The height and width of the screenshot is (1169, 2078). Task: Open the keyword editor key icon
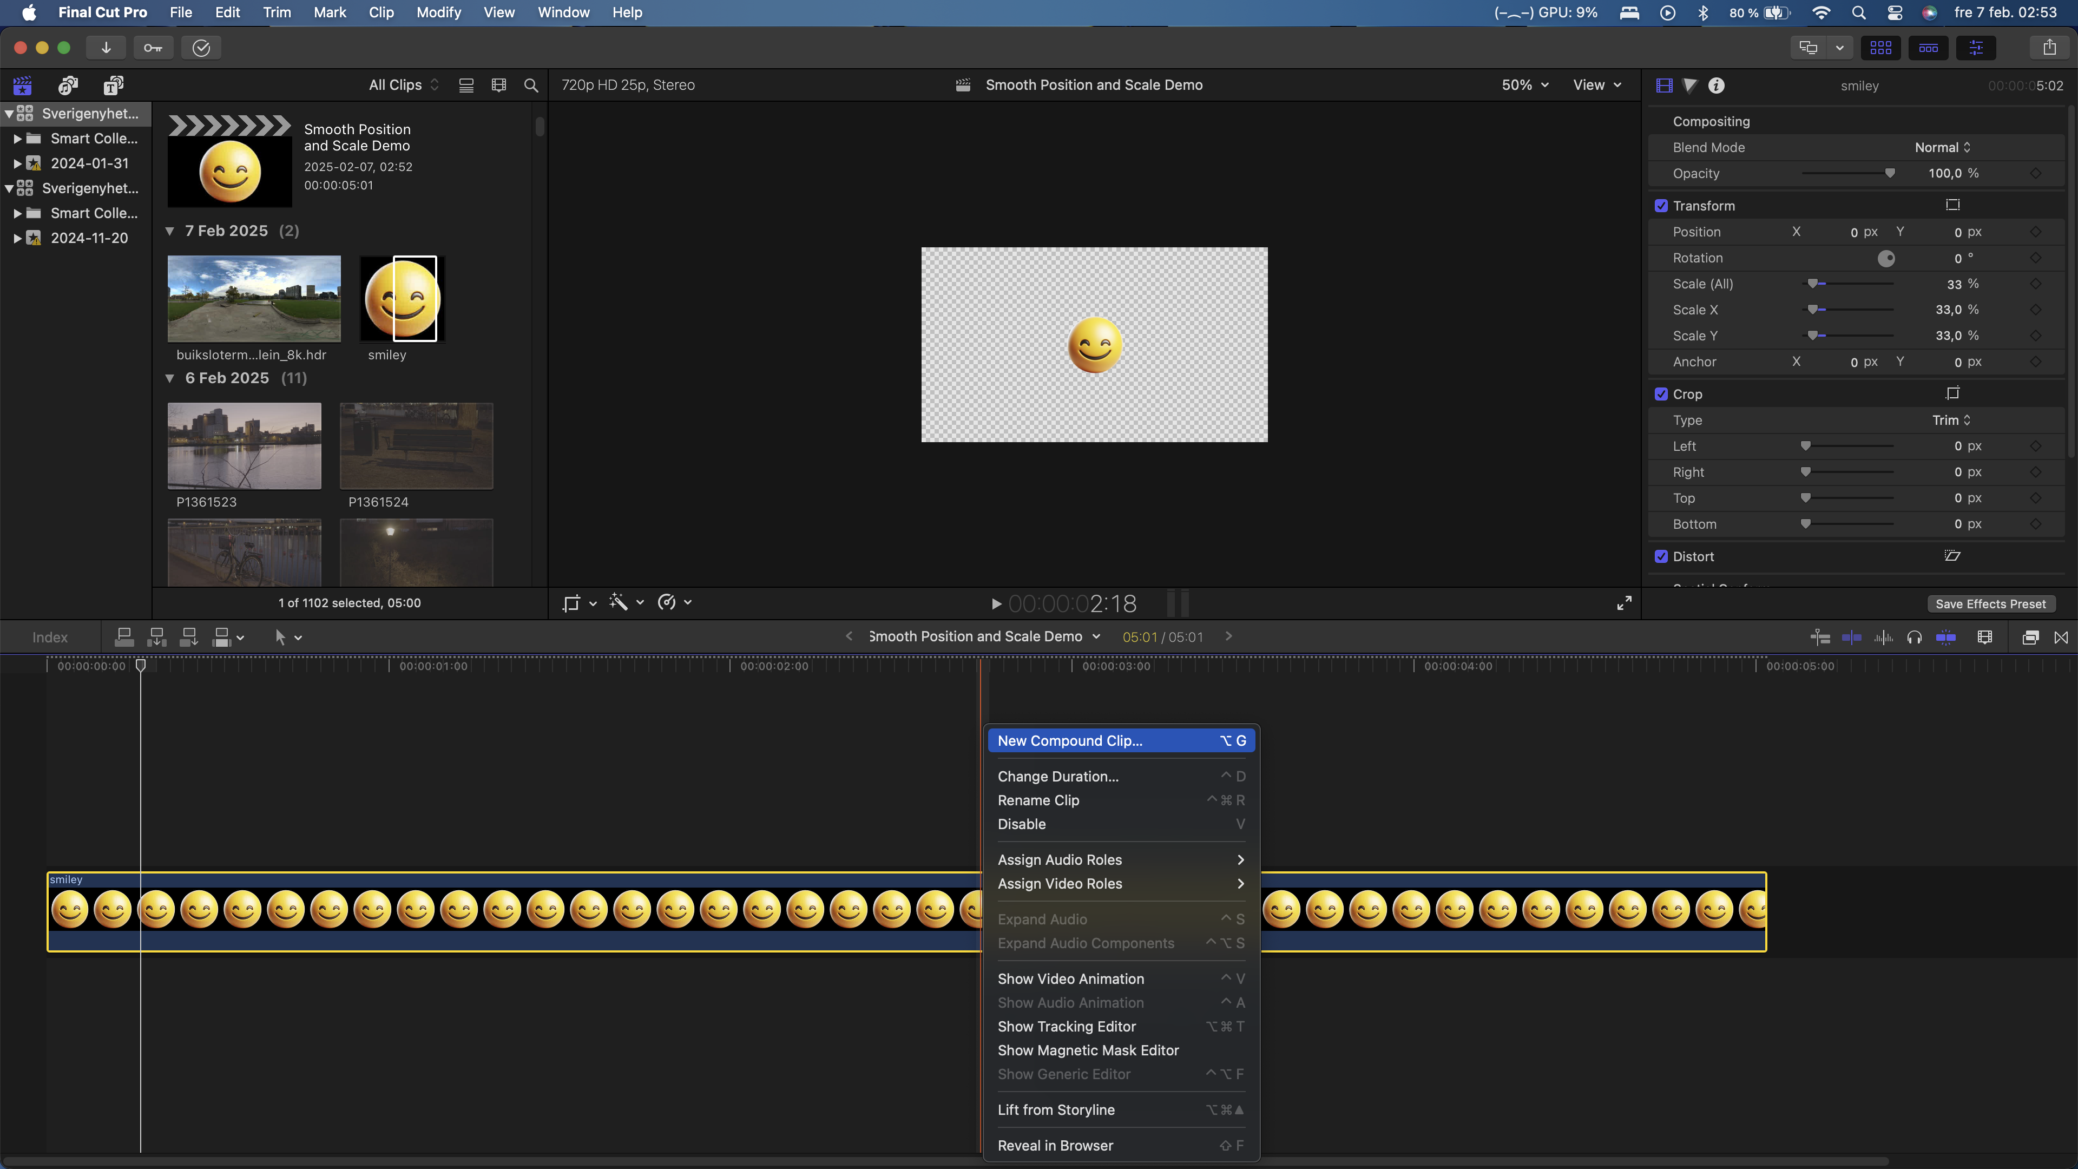pyautogui.click(x=153, y=48)
